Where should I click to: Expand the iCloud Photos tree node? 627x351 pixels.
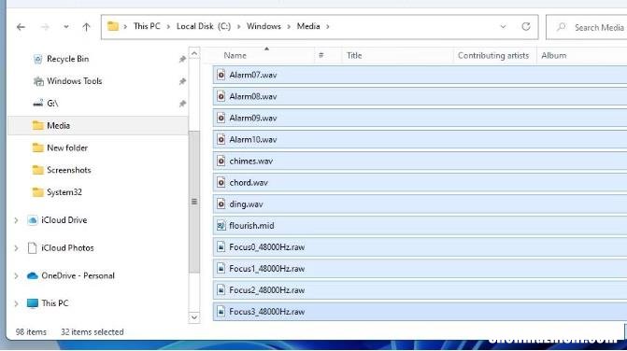point(16,248)
